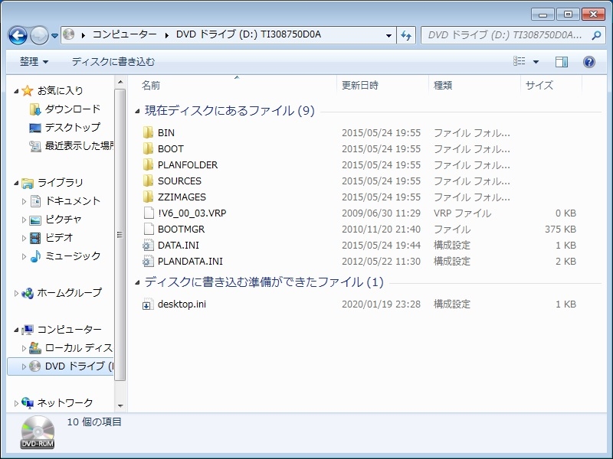Collapse ディスクに書き込む準備ができたファイル group
This screenshot has width=613, height=459.
pos(137,282)
